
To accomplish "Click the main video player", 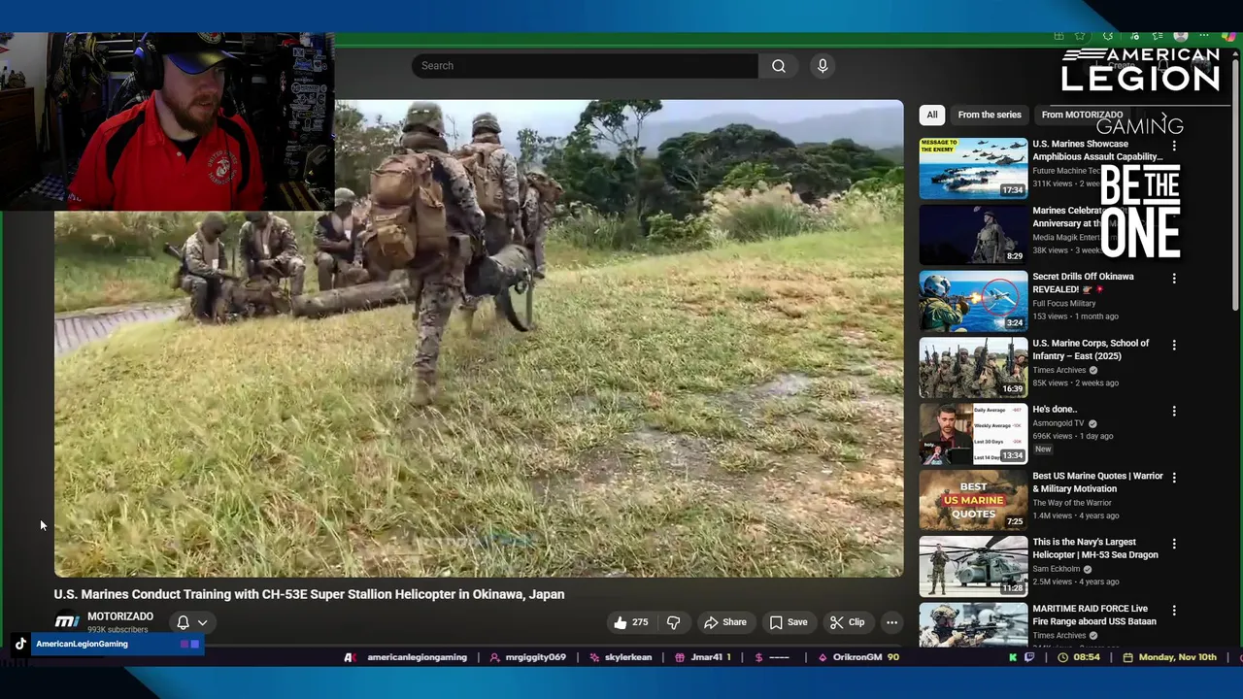I will click(x=479, y=339).
